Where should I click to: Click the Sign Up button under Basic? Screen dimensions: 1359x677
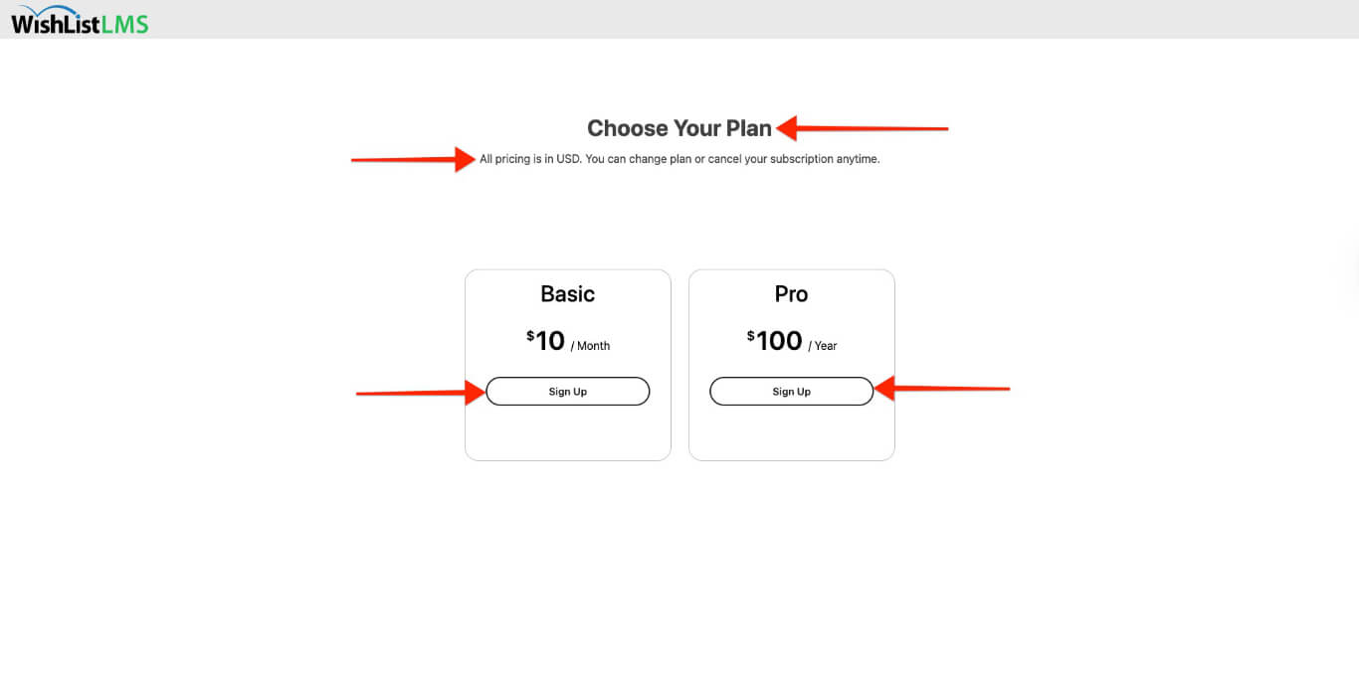click(567, 391)
